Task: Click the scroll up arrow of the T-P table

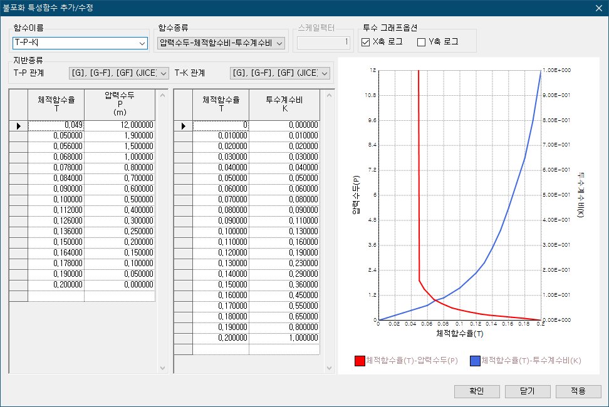Action: tap(162, 96)
